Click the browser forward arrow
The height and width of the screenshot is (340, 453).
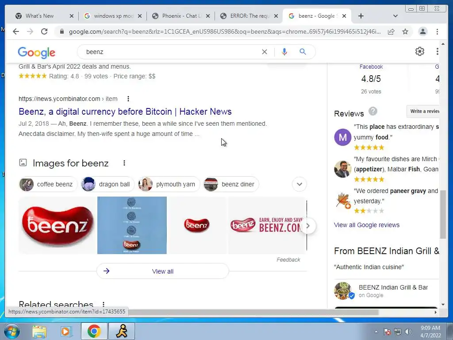[x=30, y=31]
